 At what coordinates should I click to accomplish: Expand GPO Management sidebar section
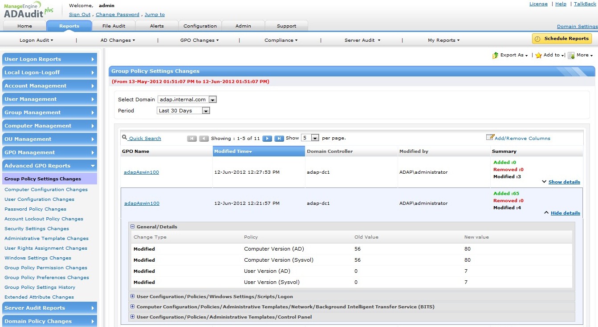[49, 152]
